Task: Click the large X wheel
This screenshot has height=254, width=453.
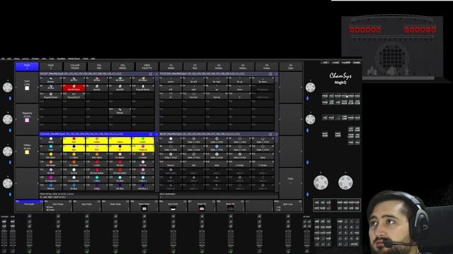Action: 321,183
